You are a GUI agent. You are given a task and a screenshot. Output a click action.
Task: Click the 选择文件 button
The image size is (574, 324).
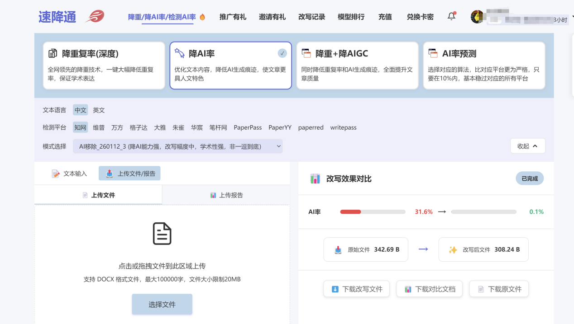tap(162, 305)
